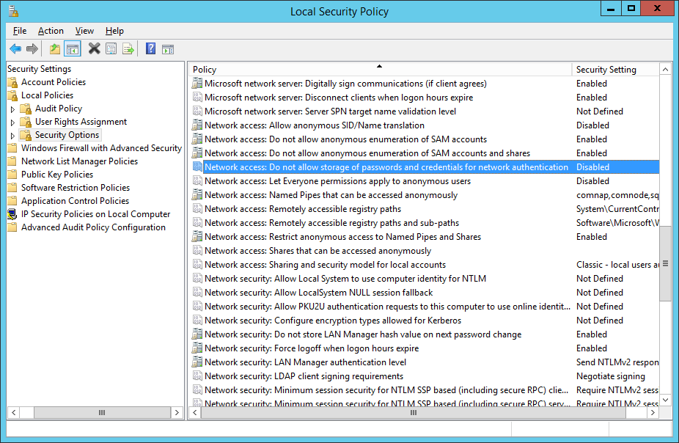Click the Up One Level folder icon
The height and width of the screenshot is (443, 679).
(x=55, y=49)
